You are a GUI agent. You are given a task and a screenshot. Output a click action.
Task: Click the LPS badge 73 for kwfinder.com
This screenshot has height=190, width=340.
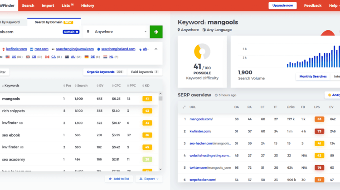click(x=320, y=131)
